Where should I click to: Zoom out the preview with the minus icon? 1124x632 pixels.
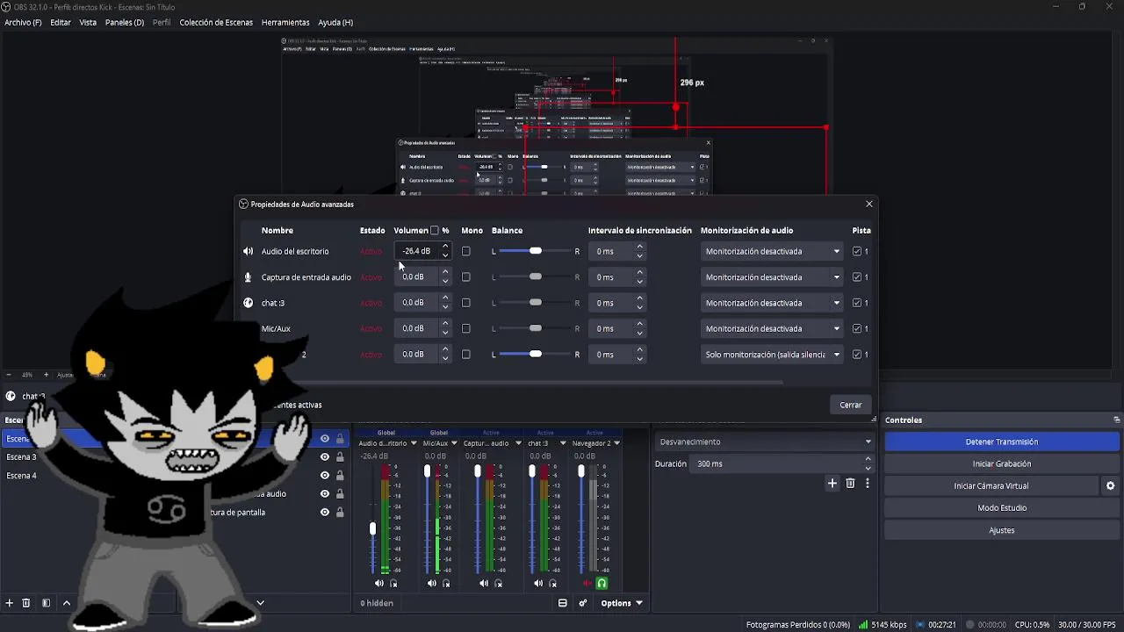point(8,375)
